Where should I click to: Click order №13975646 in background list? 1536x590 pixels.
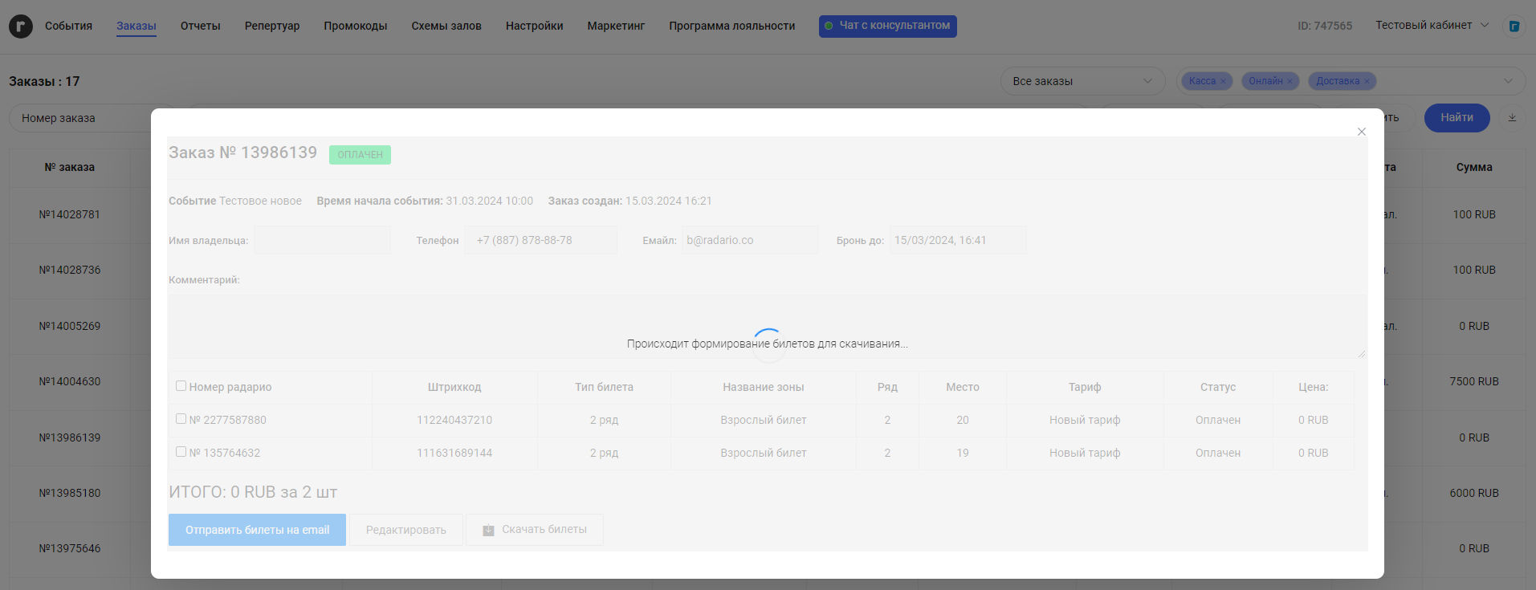(70, 548)
